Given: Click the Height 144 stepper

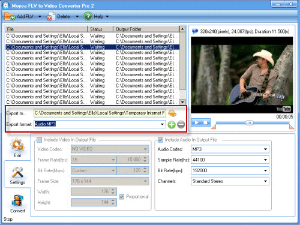Looking at the screenshot, I should pyautogui.click(x=113, y=202).
